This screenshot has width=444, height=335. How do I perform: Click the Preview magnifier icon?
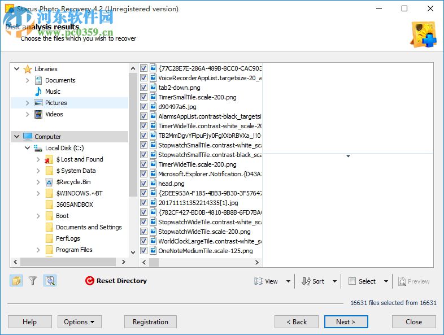(x=402, y=281)
